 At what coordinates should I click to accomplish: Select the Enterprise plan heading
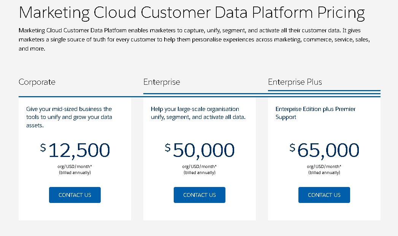pyautogui.click(x=162, y=82)
